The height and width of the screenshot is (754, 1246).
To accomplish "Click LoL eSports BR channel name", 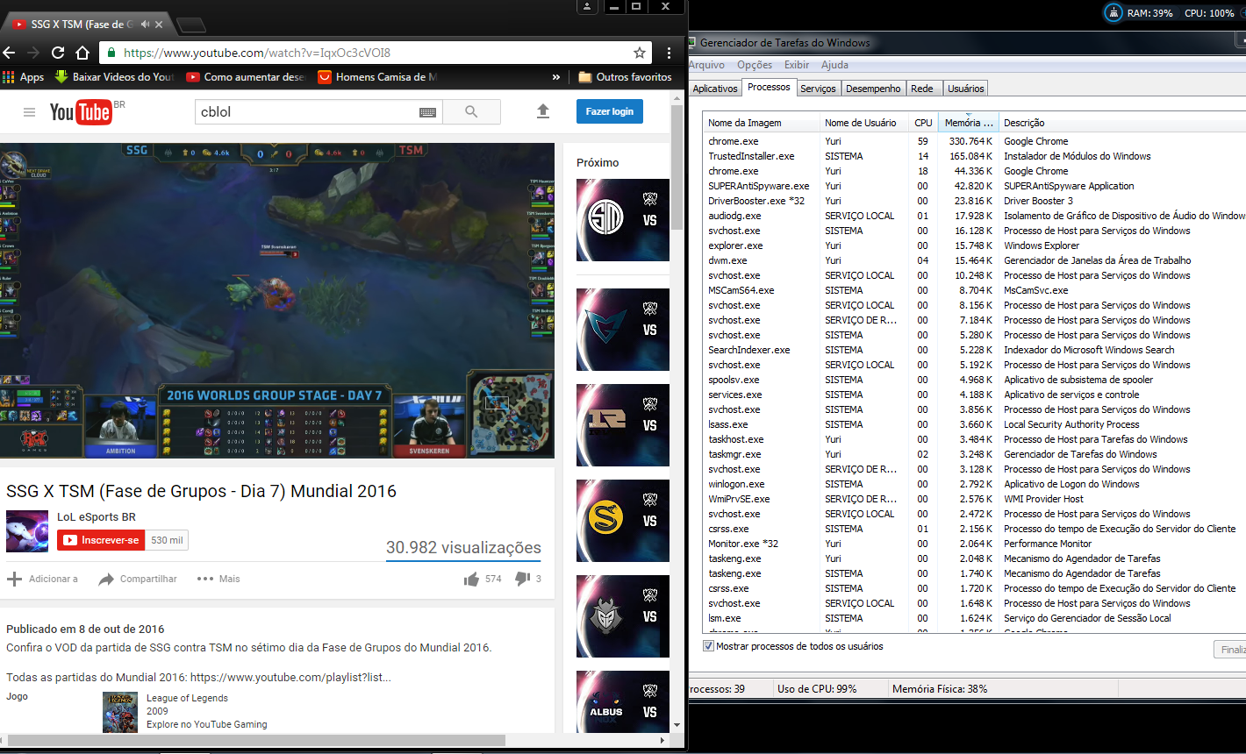I will pyautogui.click(x=97, y=517).
